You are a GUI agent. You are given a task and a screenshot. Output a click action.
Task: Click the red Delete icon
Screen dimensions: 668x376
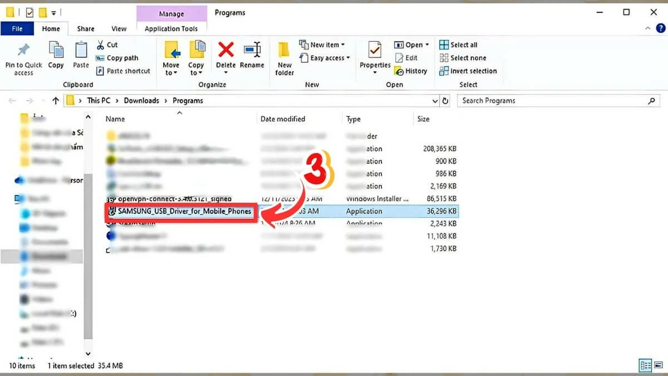point(225,51)
